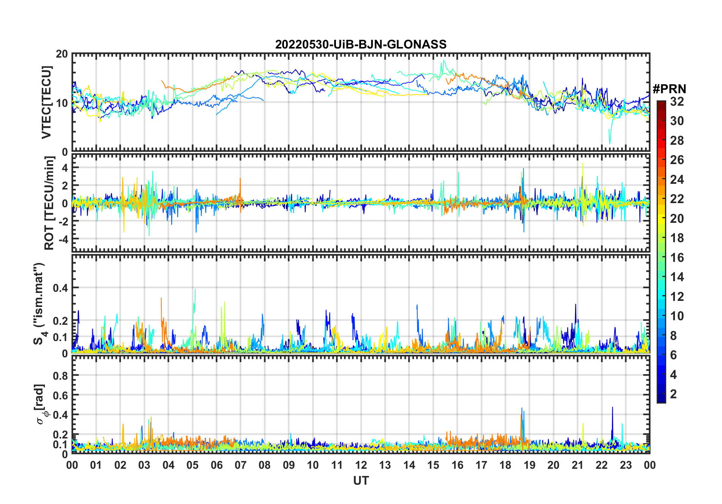The width and height of the screenshot is (722, 504).
Task: Click colorbar tick label 32
Action: pos(677,102)
